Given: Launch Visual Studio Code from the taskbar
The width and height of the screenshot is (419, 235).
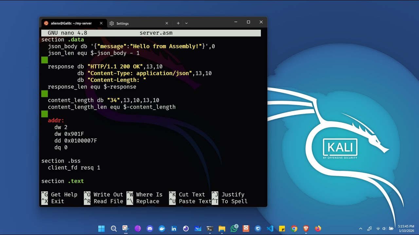Looking at the screenshot, I should click(x=270, y=228).
